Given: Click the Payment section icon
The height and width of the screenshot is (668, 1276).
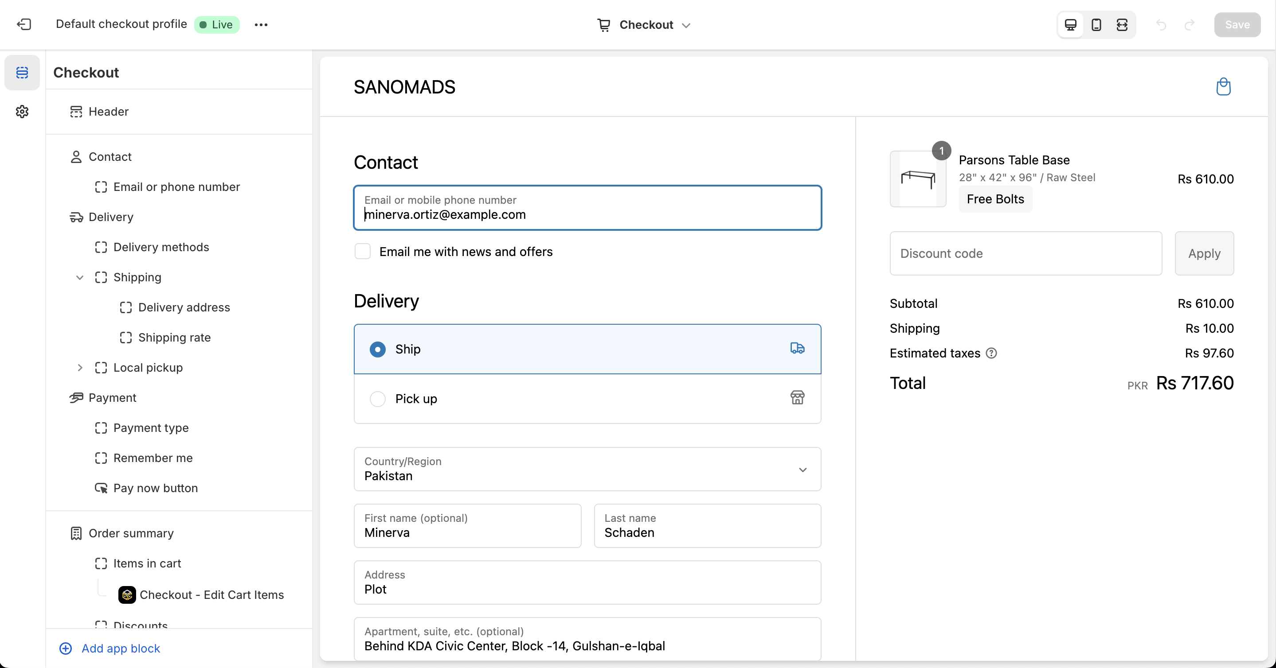Looking at the screenshot, I should 76,398.
